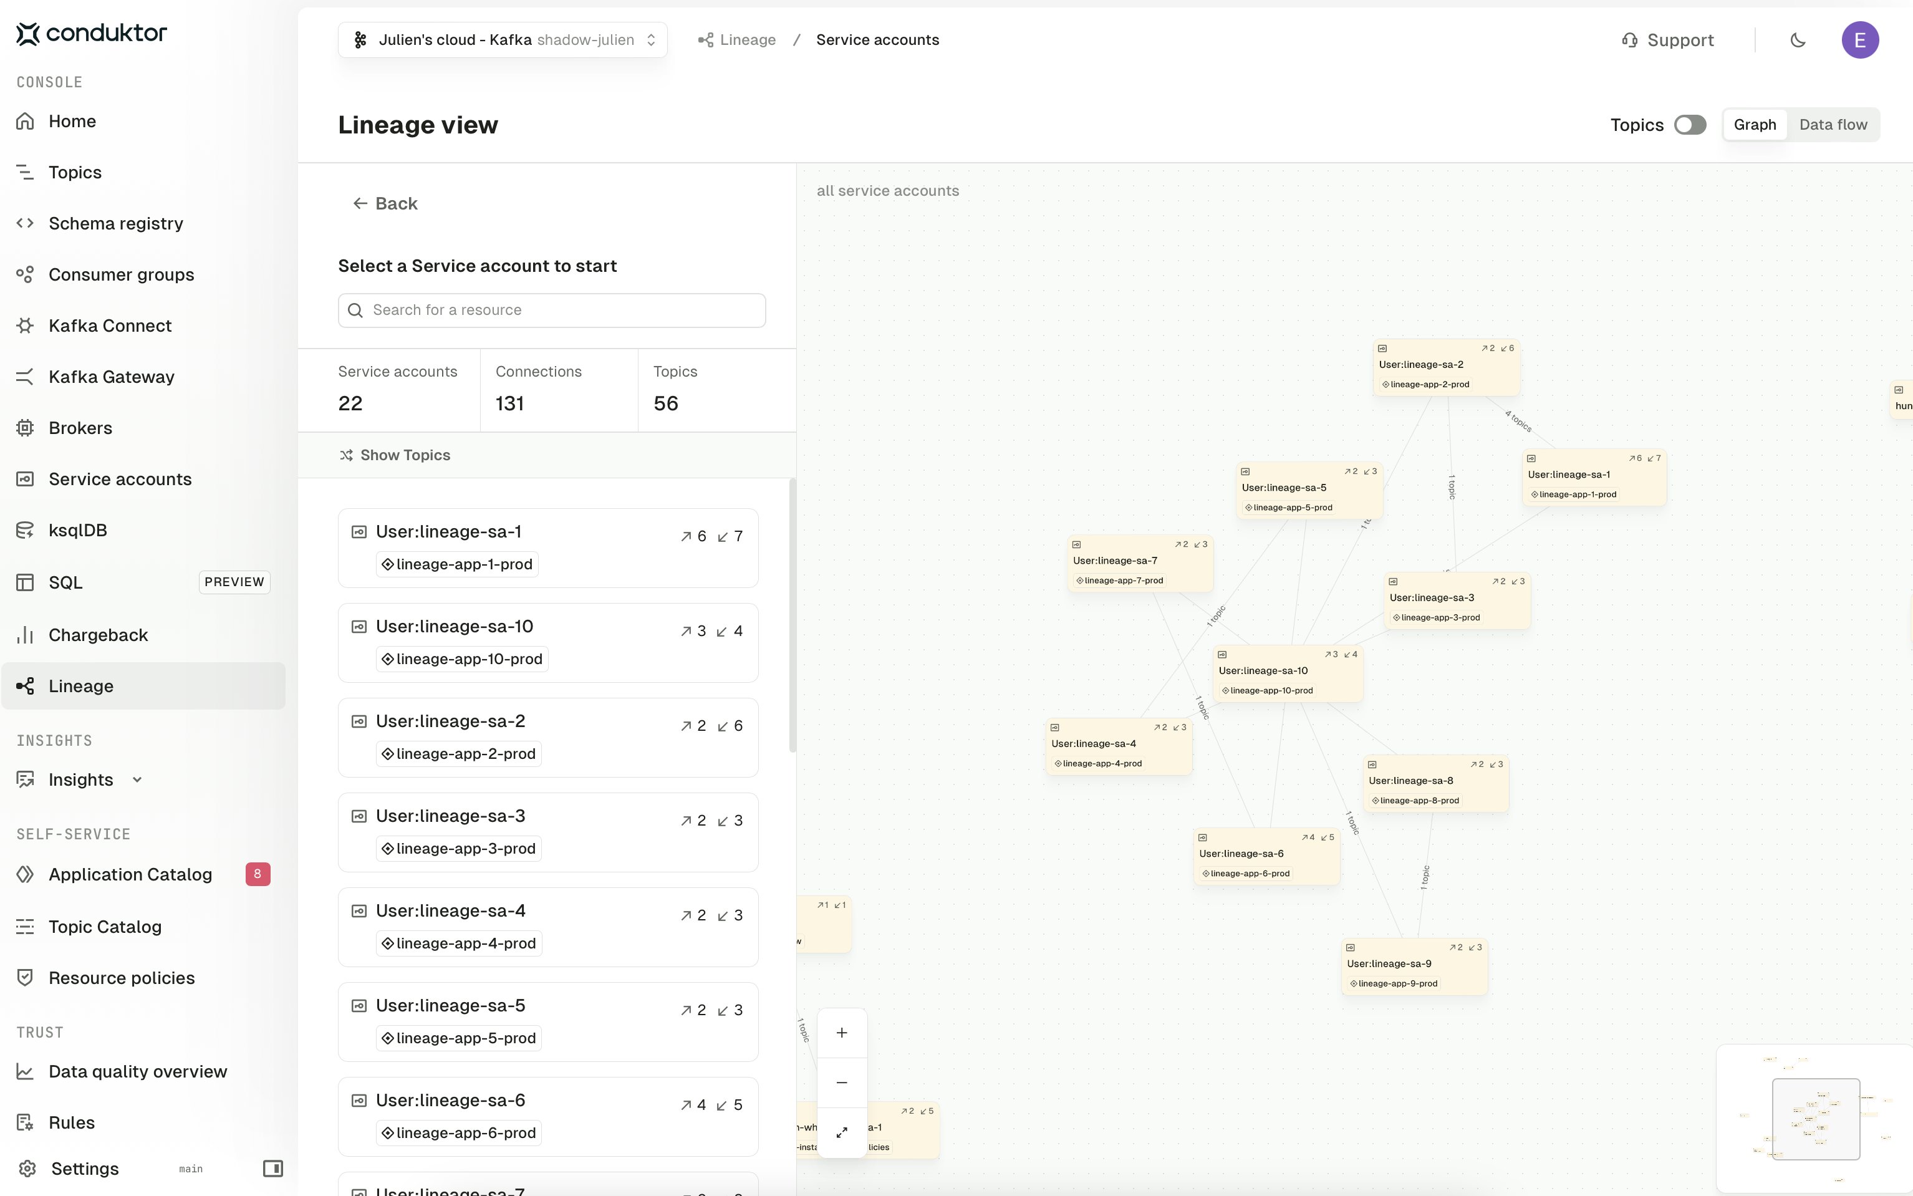Select User:lineage-sa-5 list card

[548, 1022]
